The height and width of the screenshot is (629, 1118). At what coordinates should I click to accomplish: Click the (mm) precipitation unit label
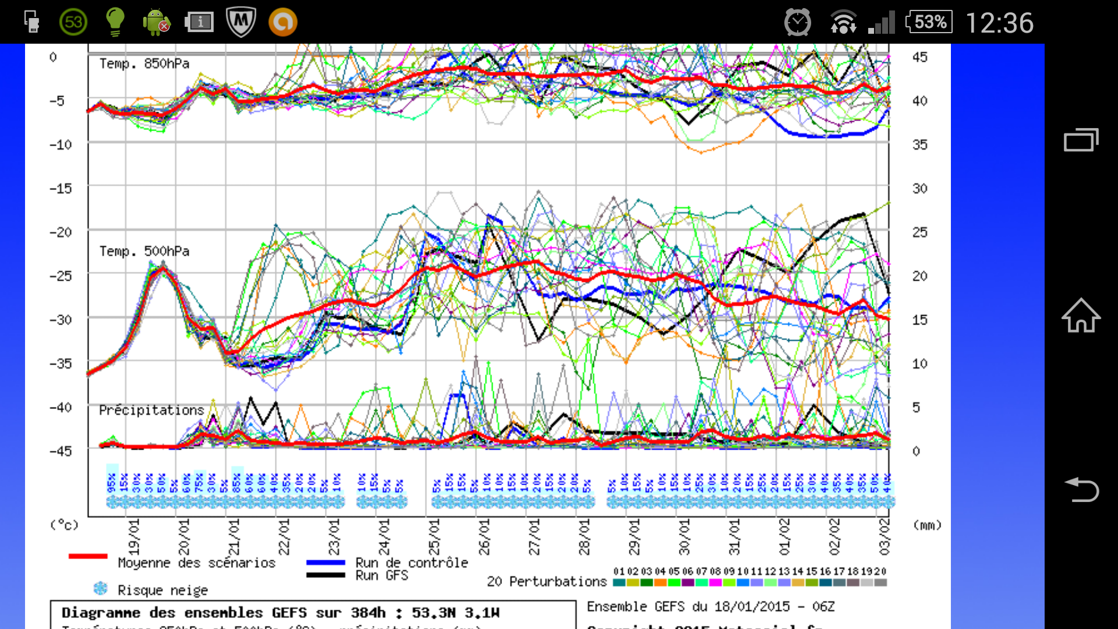[x=927, y=525]
